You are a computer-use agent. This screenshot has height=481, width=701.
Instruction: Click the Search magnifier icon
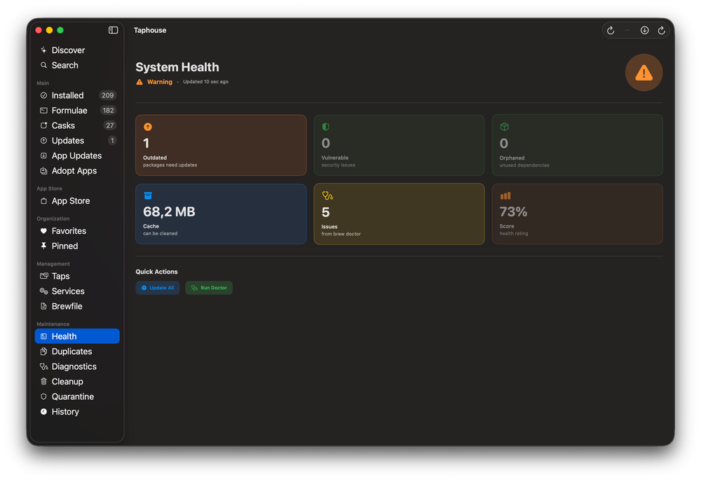[x=43, y=65]
